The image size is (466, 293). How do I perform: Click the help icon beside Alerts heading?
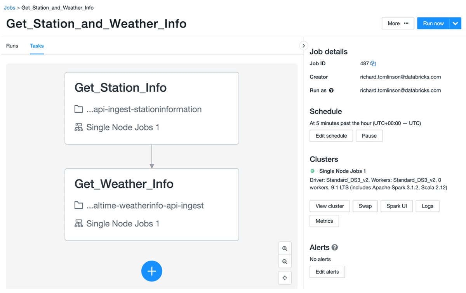coord(334,248)
